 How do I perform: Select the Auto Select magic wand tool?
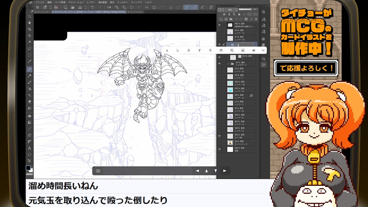tap(30, 42)
